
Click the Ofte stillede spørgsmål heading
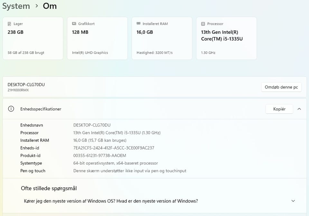[x=49, y=188]
